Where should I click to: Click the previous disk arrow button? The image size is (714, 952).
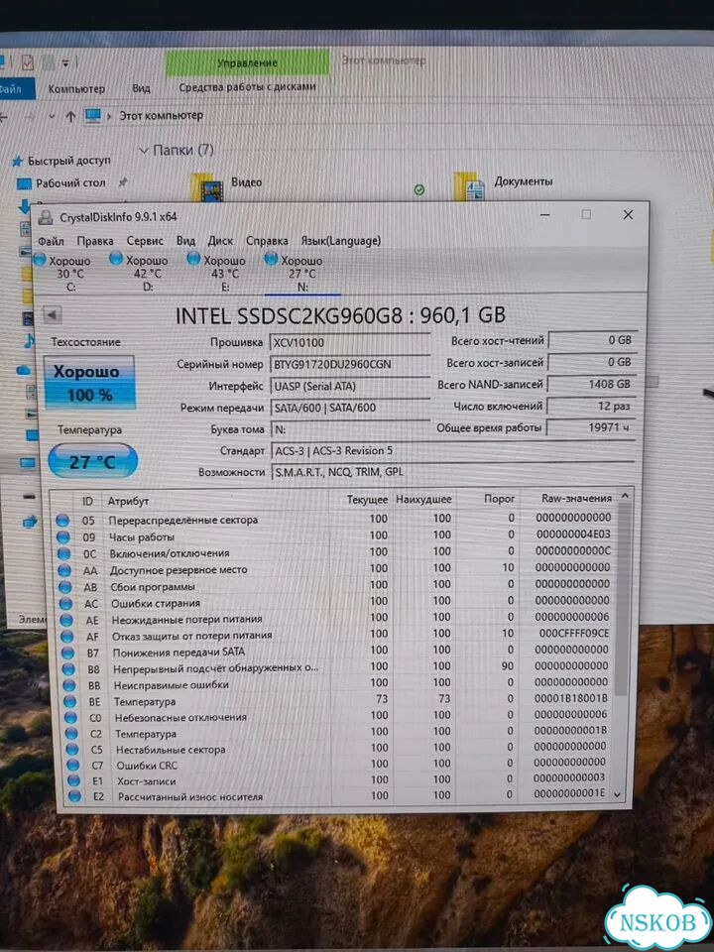click(53, 314)
